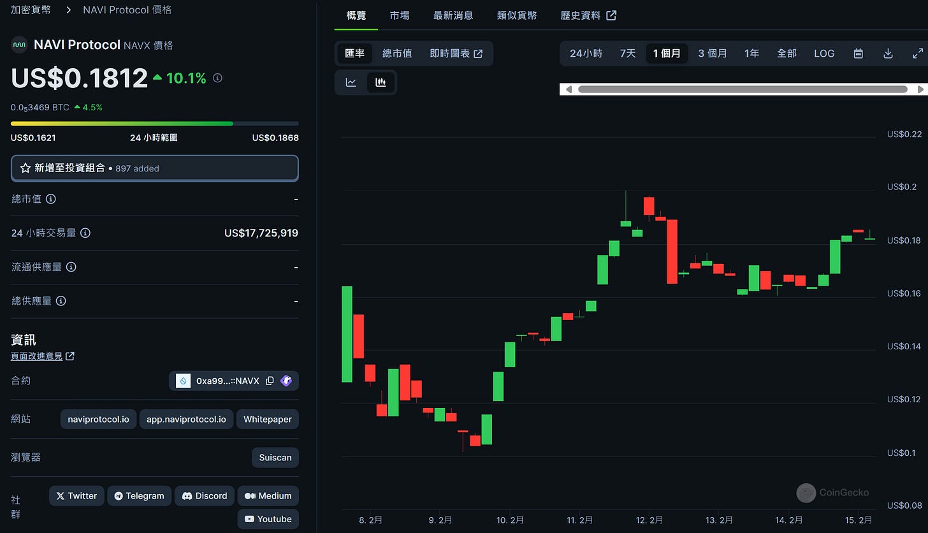
Task: Show info tooltip for 24 小時交易量
Action: [x=85, y=233]
